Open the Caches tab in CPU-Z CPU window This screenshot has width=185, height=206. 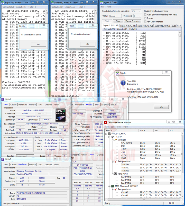tap(13, 105)
